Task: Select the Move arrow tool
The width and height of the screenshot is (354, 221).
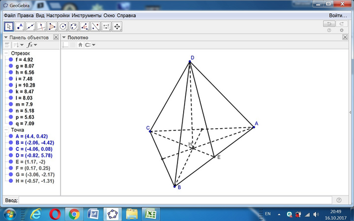Action: (9, 27)
